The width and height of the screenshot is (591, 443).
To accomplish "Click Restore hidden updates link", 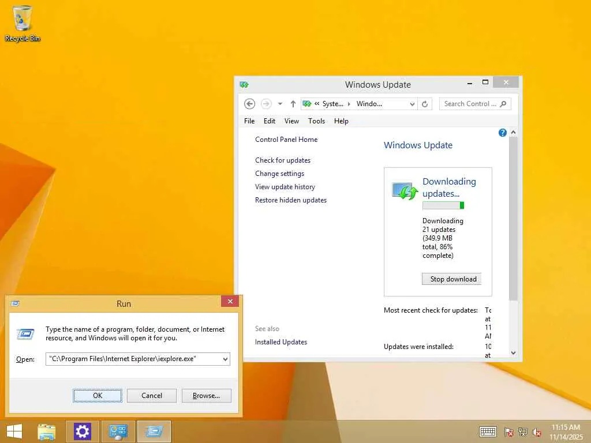I will coord(291,200).
